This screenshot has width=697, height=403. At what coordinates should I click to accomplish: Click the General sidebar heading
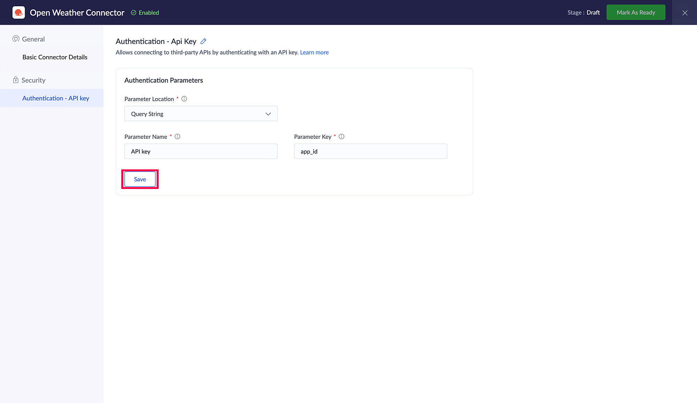click(33, 39)
